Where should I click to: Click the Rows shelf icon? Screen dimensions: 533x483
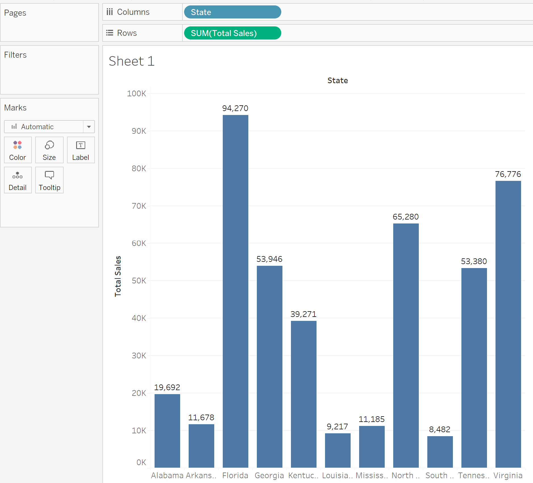click(110, 33)
